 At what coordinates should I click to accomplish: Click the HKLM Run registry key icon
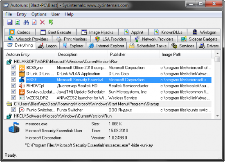tap(9, 62)
